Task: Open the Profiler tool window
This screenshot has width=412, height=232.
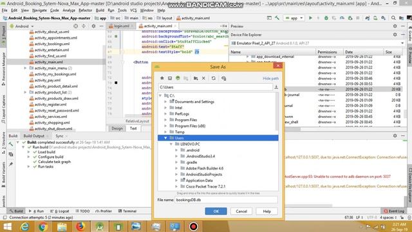Action: [x=104, y=211]
